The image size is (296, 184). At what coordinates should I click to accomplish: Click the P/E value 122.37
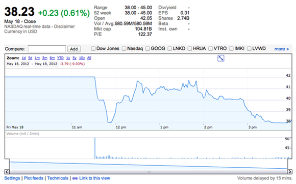tap(145, 34)
